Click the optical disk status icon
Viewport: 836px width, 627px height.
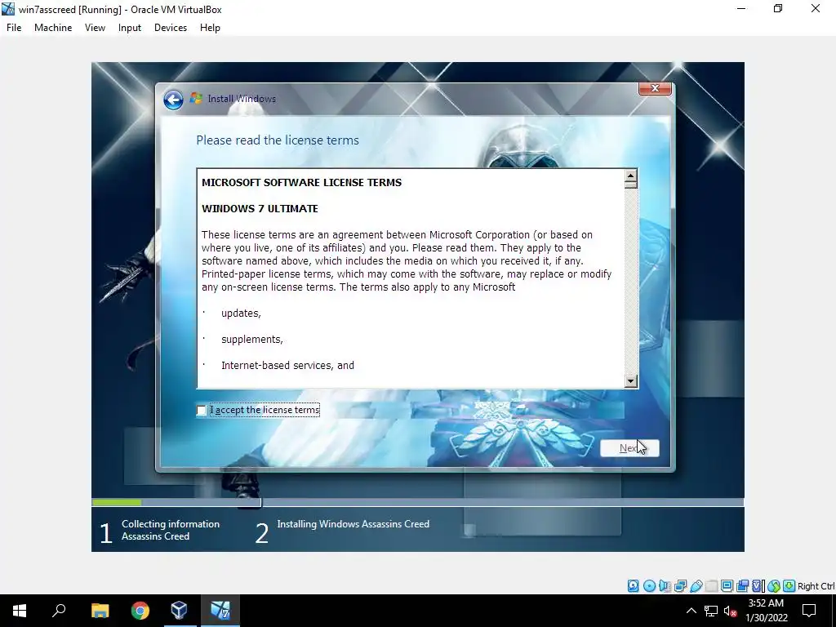tap(649, 586)
